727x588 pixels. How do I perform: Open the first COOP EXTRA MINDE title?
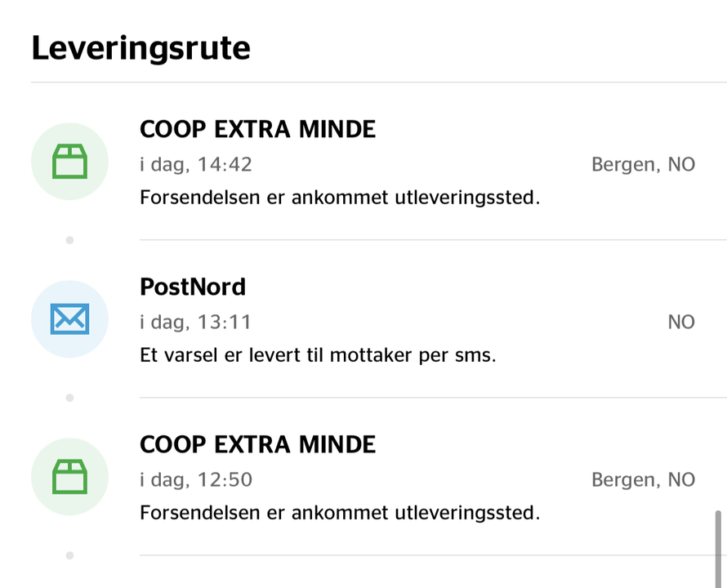pos(258,129)
